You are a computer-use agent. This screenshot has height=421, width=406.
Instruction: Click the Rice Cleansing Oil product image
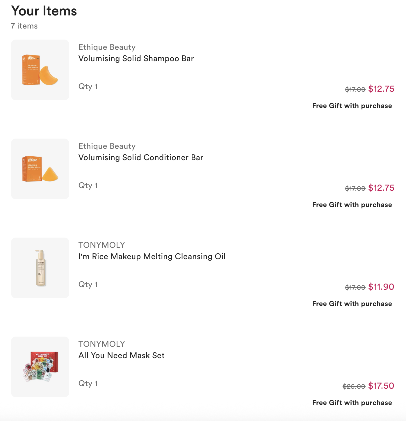tap(40, 268)
